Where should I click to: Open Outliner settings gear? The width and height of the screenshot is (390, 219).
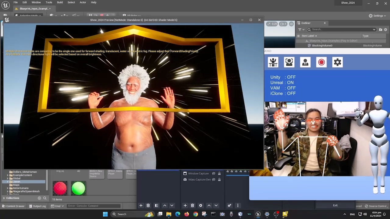385,30
